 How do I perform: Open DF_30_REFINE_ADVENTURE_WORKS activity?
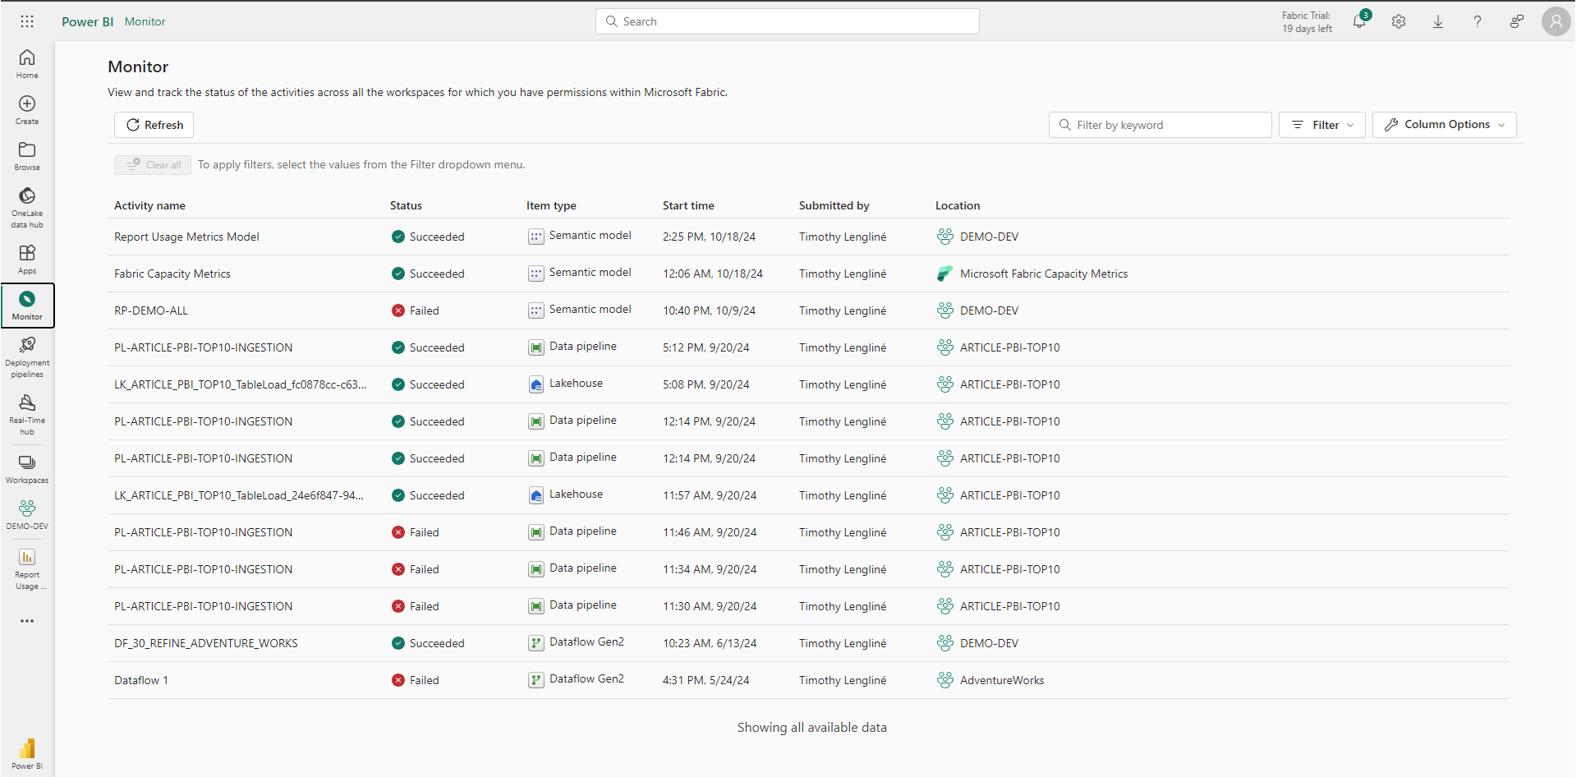(x=206, y=643)
